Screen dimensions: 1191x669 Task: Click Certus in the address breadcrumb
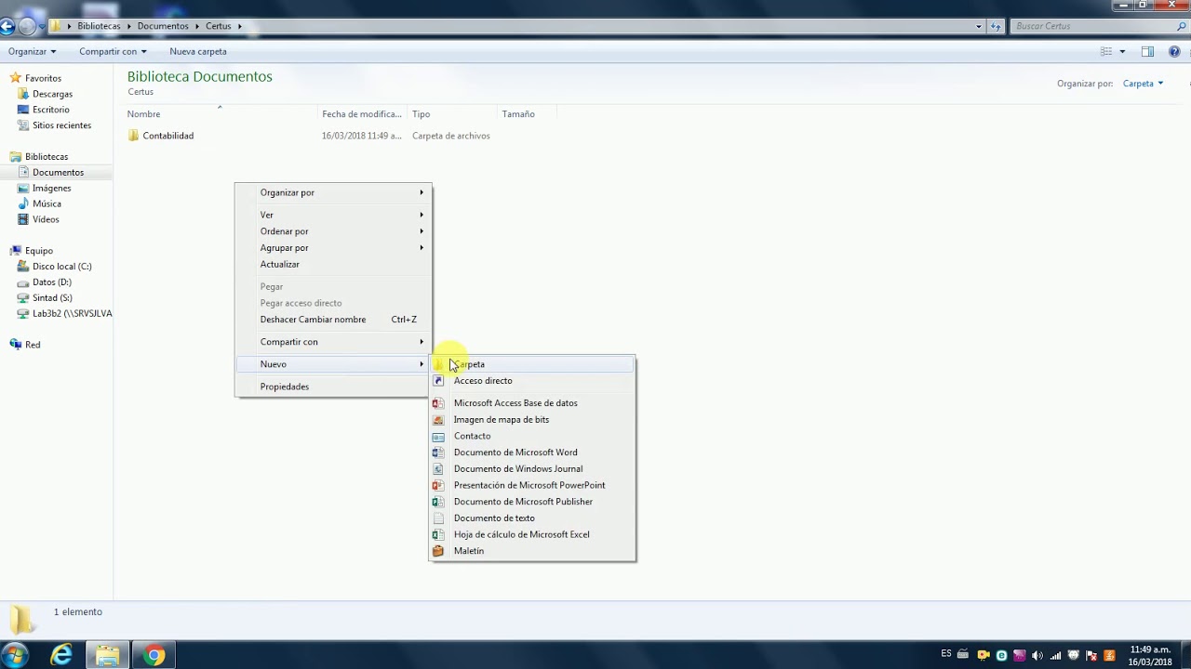pyautogui.click(x=219, y=26)
